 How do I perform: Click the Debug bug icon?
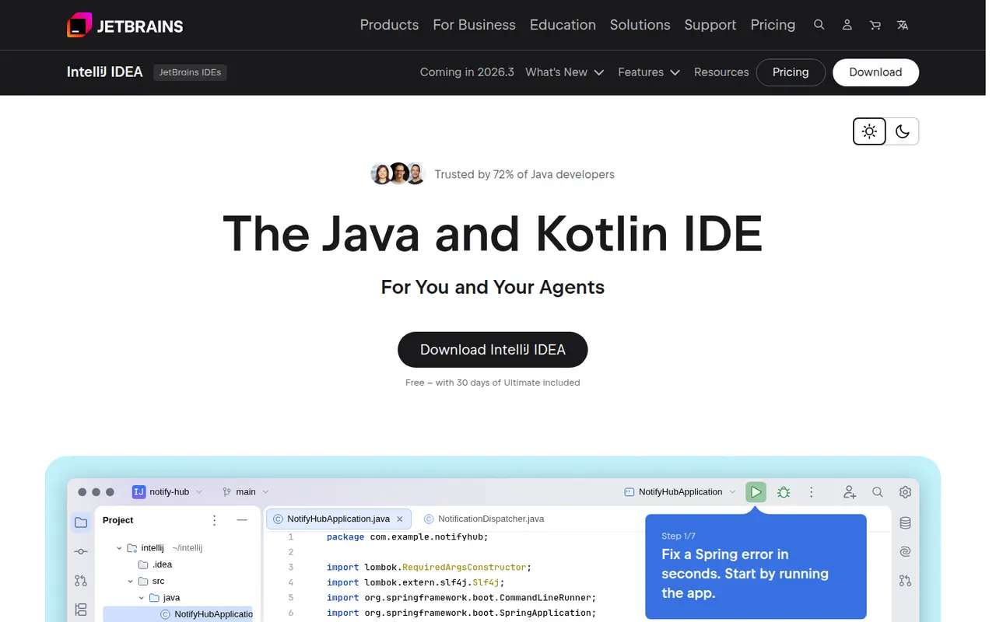784,492
